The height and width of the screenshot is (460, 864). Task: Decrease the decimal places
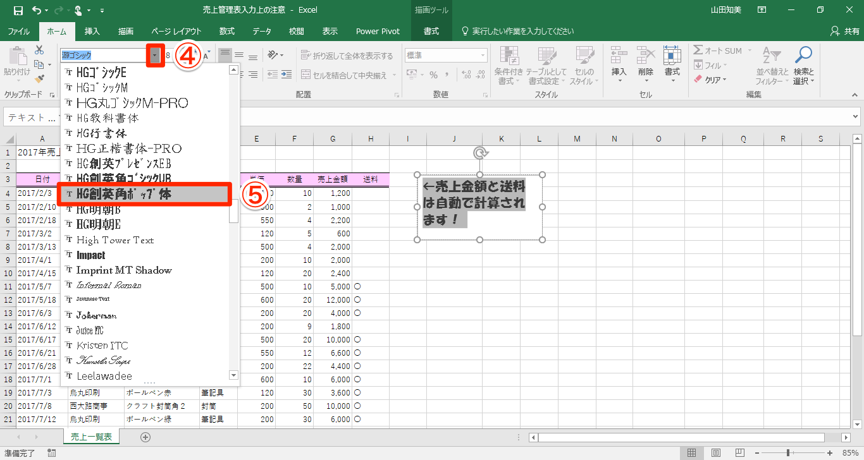[x=480, y=75]
